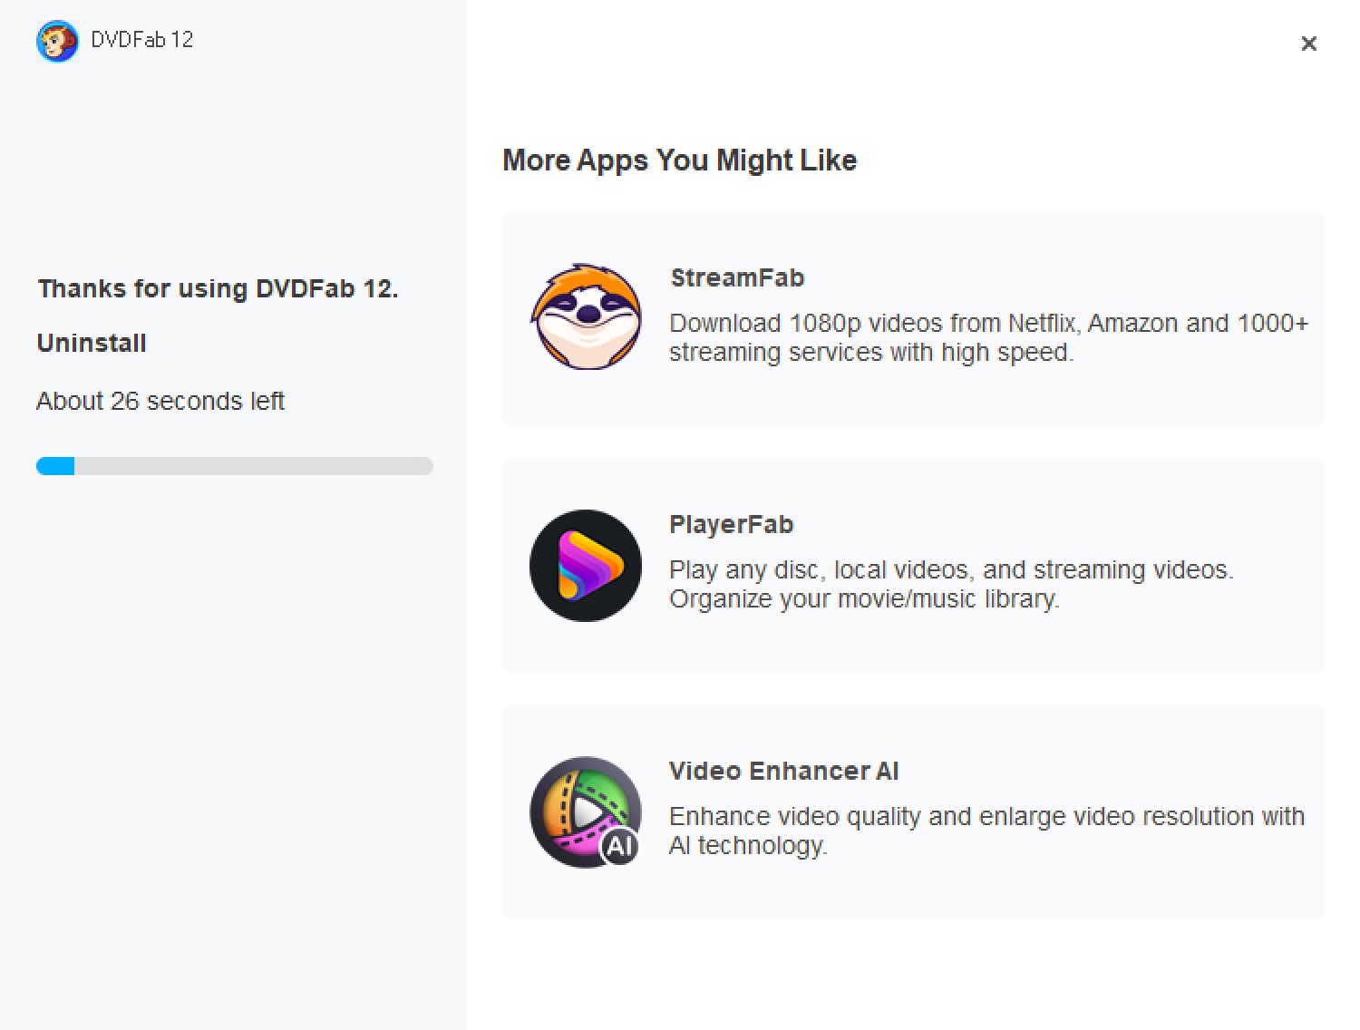Close the uninstaller window with X
The image size is (1360, 1030).
tap(1308, 44)
